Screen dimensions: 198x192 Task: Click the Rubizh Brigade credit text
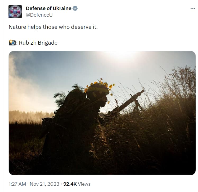coord(38,43)
